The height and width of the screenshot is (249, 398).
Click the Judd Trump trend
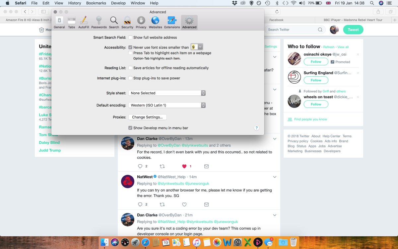(50, 150)
